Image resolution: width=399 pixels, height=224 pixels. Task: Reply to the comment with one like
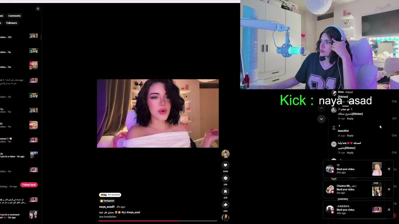click(350, 119)
